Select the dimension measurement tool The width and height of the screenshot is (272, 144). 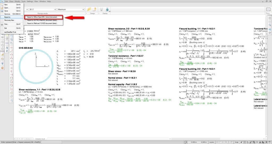[7, 43]
